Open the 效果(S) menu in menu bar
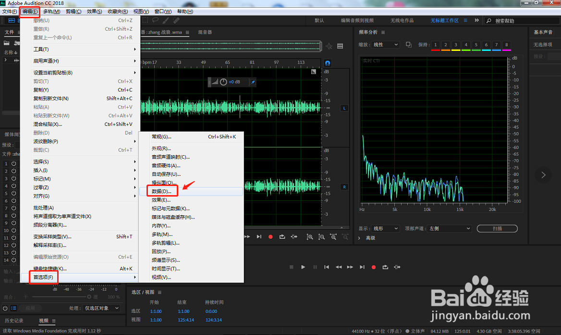Screen dimensions: 561x335 coord(94,12)
